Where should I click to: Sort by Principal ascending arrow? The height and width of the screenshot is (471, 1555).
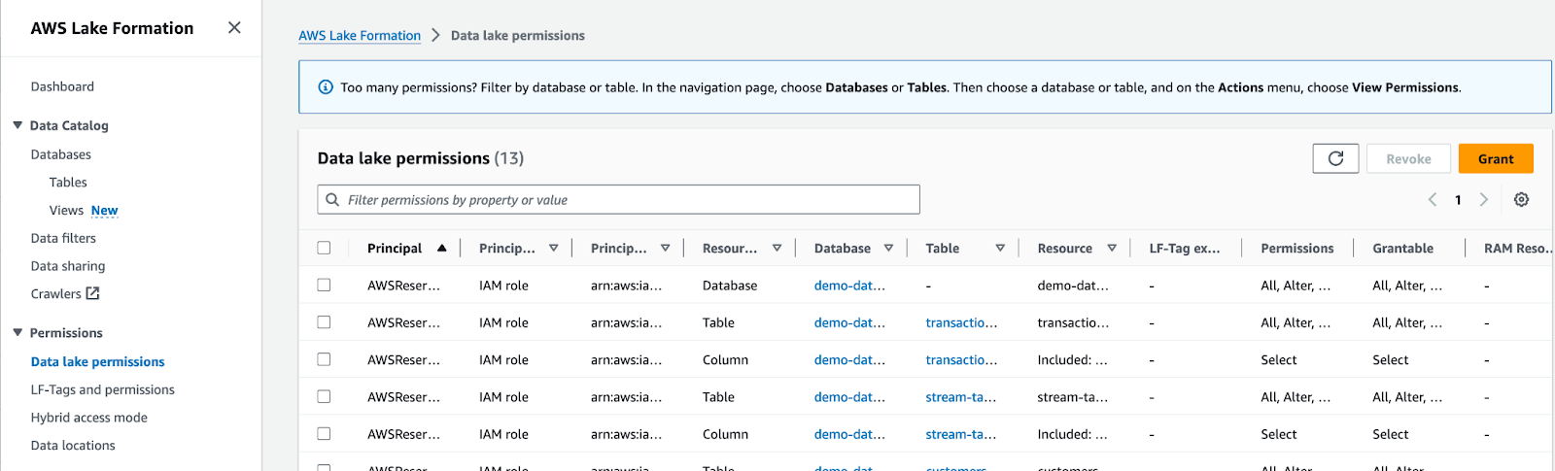click(x=442, y=248)
